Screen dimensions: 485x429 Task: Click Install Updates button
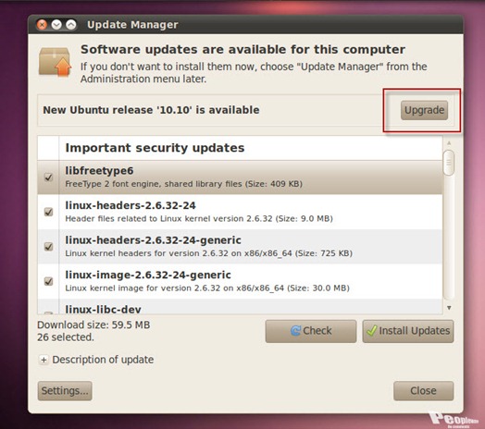(408, 331)
